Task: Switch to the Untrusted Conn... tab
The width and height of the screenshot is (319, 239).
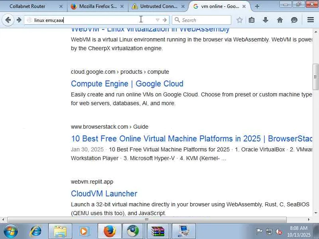Action: pyautogui.click(x=159, y=6)
